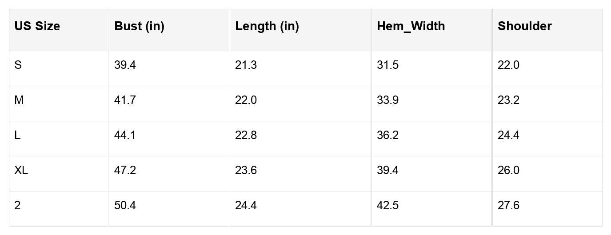
Task: Click length value 21.3 for size S
Action: point(246,65)
